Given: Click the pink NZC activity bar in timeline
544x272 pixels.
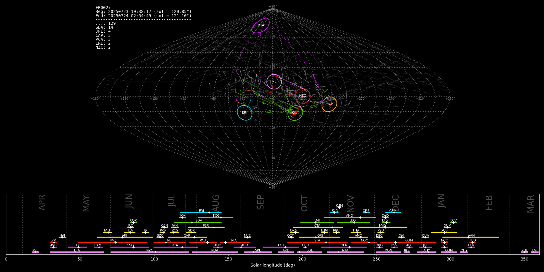Looking at the screenshot, I should (150, 252).
